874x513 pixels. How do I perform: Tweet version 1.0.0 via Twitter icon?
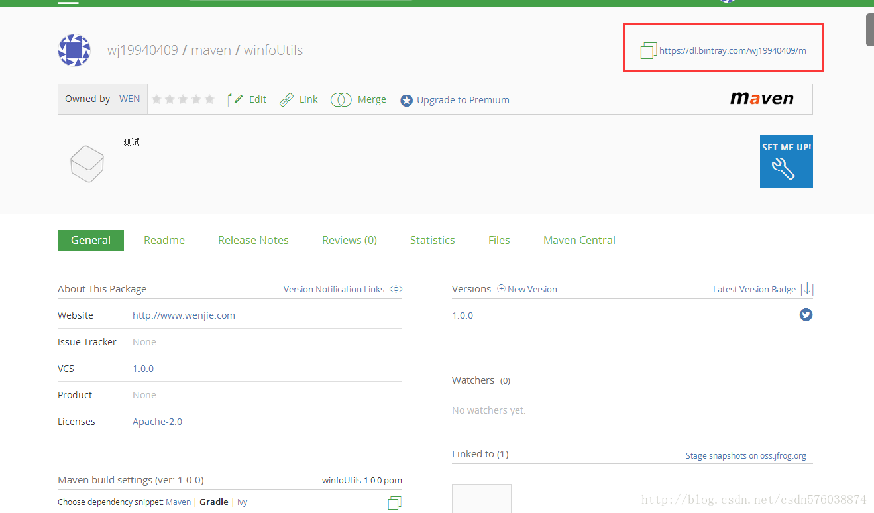pos(806,315)
